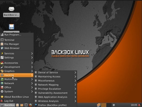Click the skull icon next to Wireless Analysis
This screenshot has height=107, width=142.
point(36,101)
